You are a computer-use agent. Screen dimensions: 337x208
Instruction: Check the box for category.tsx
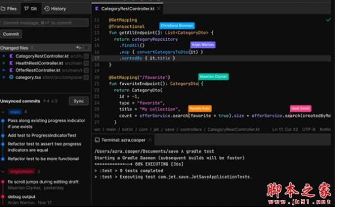86,78
